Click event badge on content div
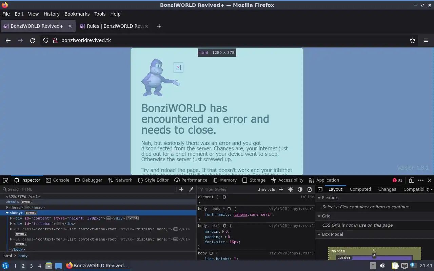The width and height of the screenshot is (434, 271). pos(133,218)
